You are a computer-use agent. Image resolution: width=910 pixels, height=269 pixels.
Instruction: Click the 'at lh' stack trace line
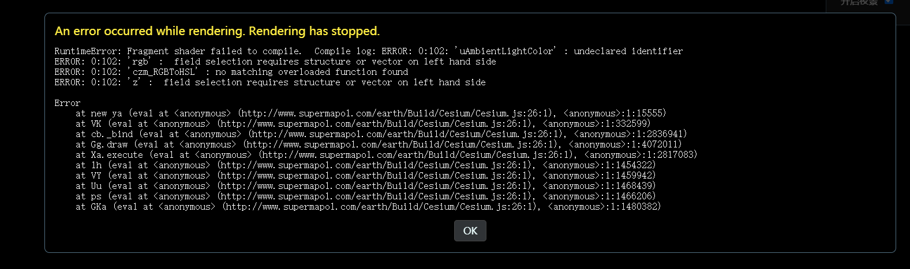click(x=365, y=165)
